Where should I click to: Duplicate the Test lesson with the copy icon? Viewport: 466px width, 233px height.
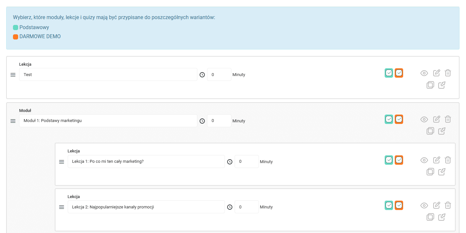click(x=430, y=85)
